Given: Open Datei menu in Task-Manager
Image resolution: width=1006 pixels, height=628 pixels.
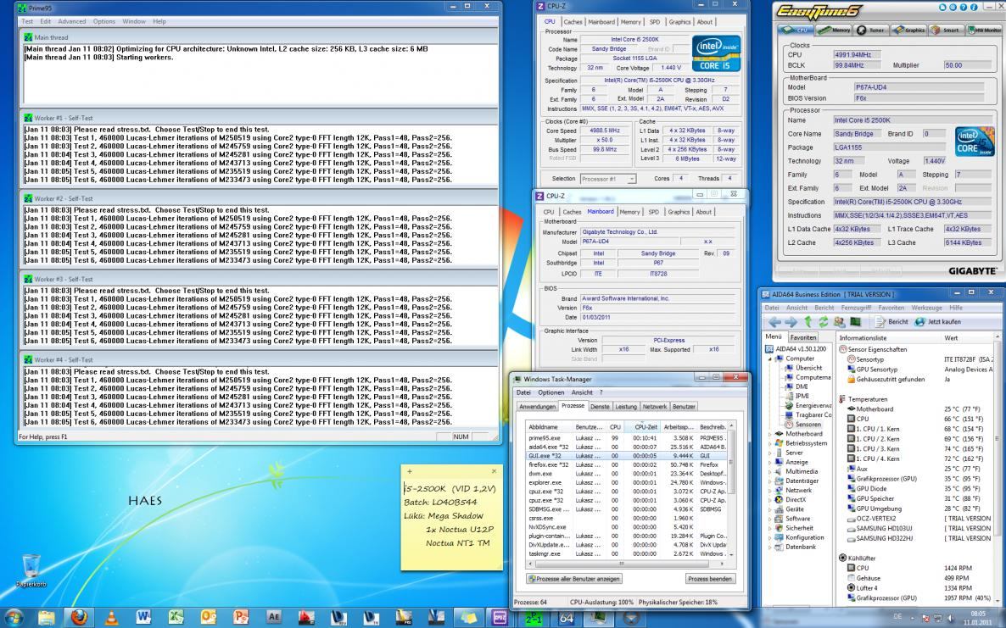Looking at the screenshot, I should point(523,392).
